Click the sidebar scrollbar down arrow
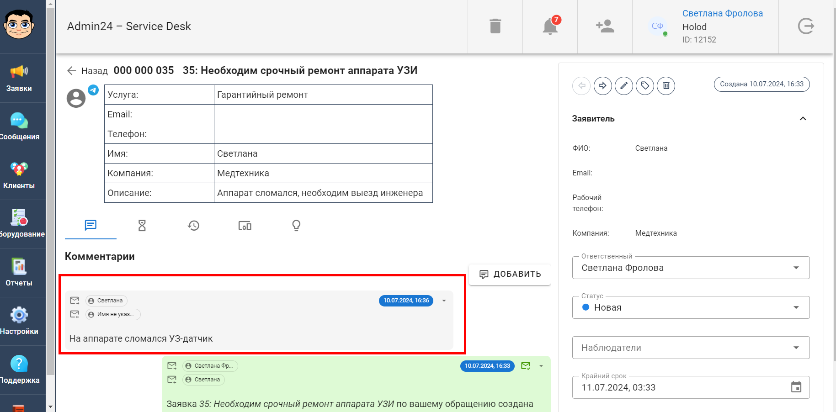 pos(50,407)
